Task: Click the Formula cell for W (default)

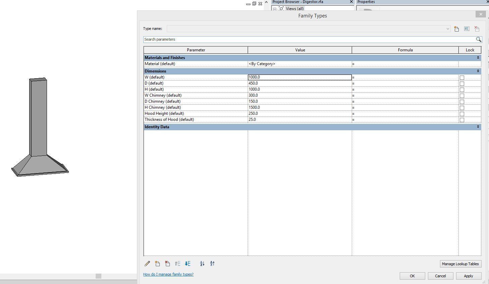Action: 405,77
